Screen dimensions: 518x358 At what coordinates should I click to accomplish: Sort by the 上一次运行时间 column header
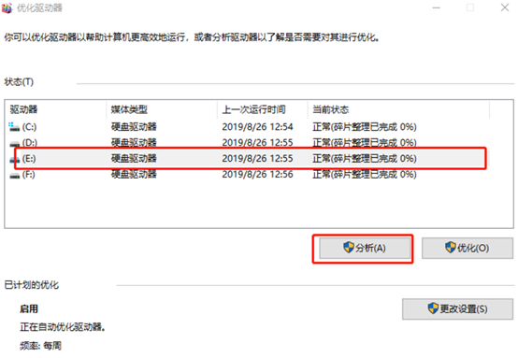click(x=253, y=109)
